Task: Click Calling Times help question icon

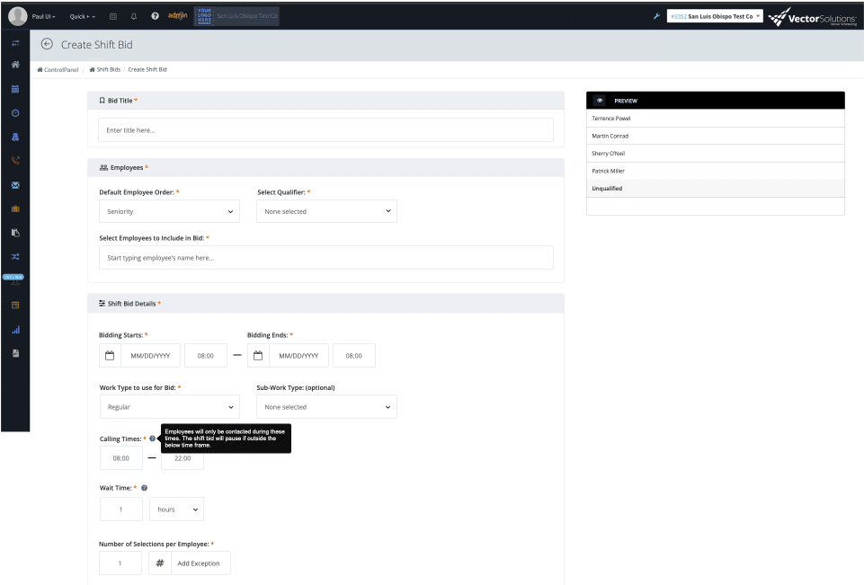Action: pyautogui.click(x=152, y=439)
